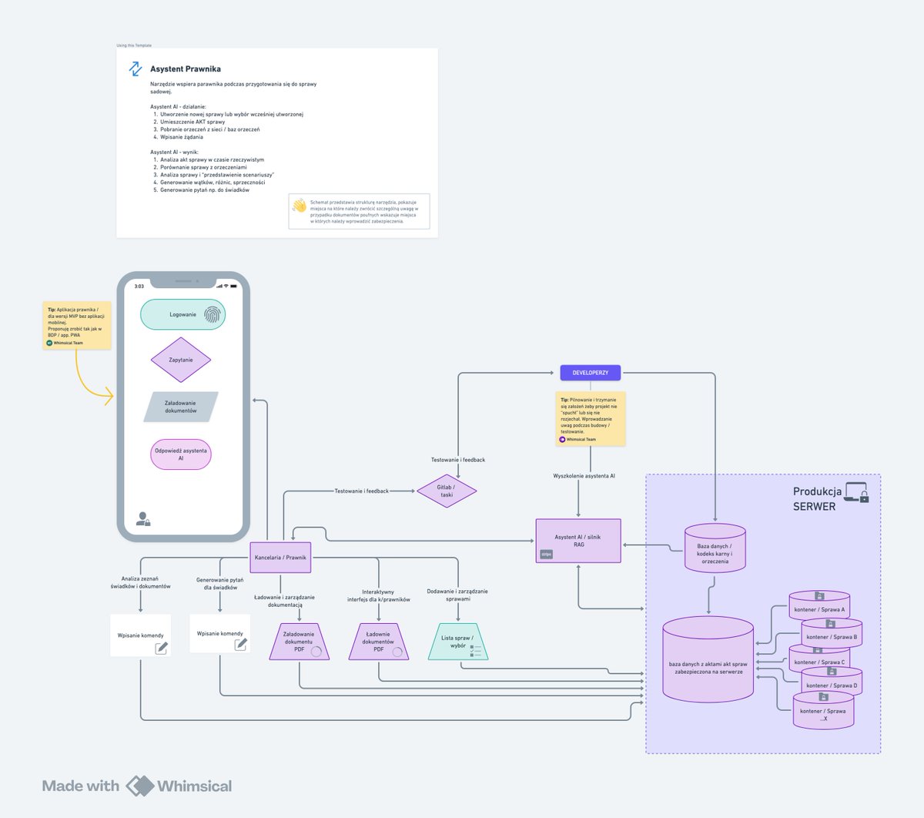
Task: Select the kontener / Sprawa C cylinder
Action: 819,659
